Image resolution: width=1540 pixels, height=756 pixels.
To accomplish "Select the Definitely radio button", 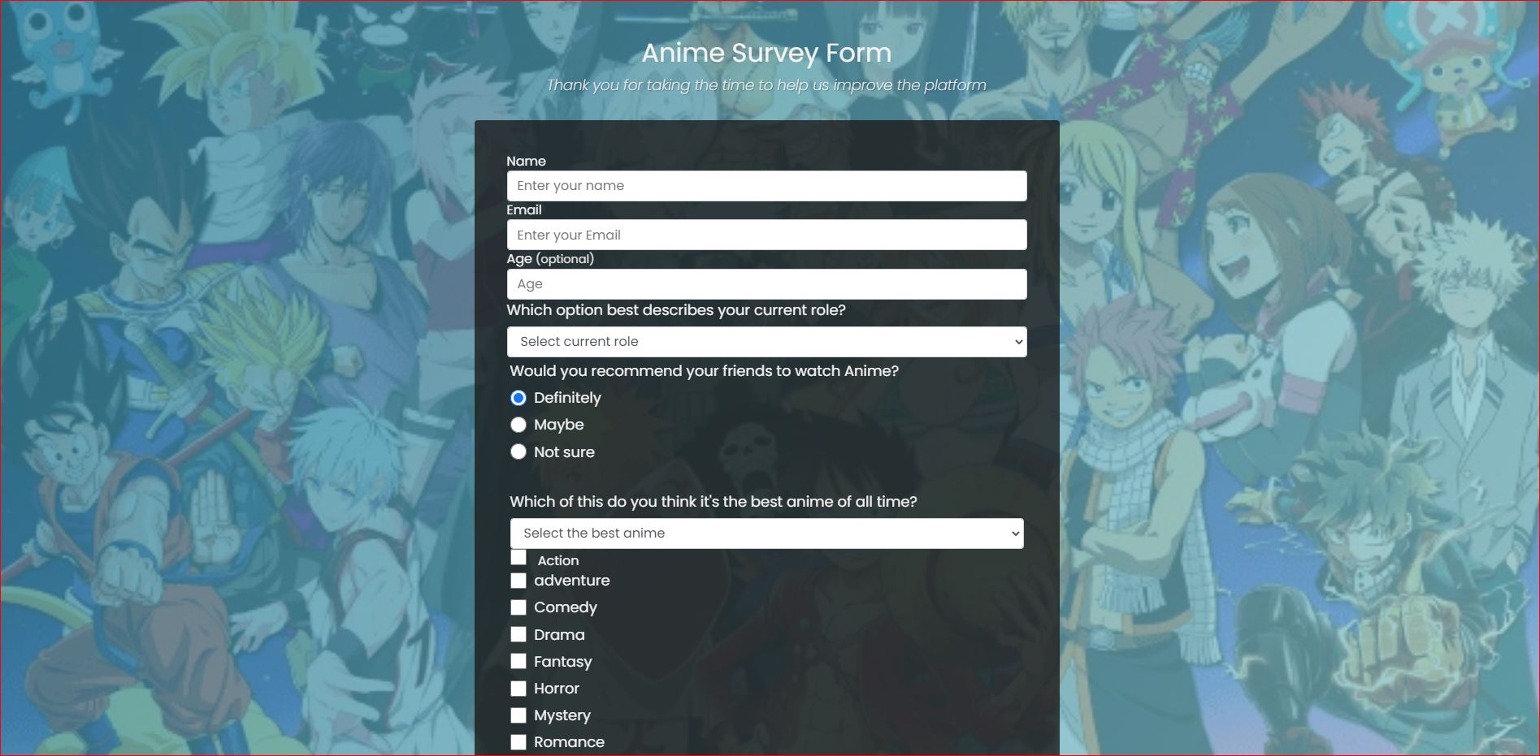I will point(518,398).
